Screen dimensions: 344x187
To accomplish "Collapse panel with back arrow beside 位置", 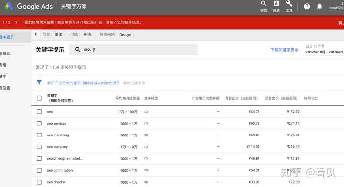I will point(35,34).
